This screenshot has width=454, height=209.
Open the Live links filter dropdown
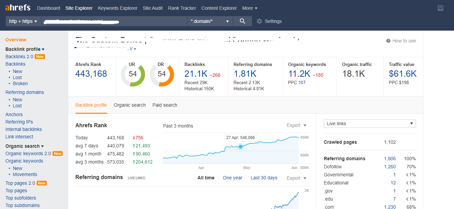369,124
